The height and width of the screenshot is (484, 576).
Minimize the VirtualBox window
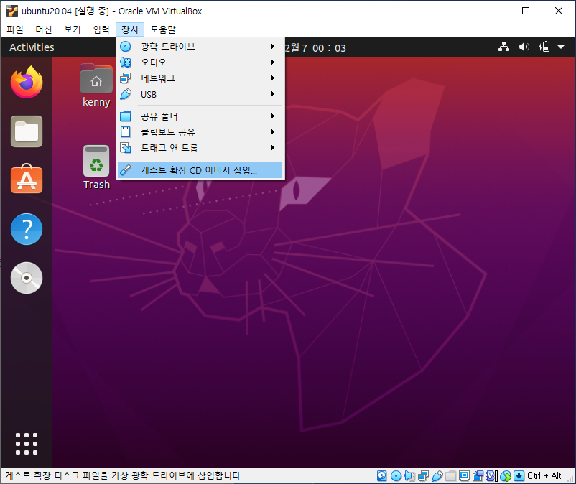(x=493, y=11)
